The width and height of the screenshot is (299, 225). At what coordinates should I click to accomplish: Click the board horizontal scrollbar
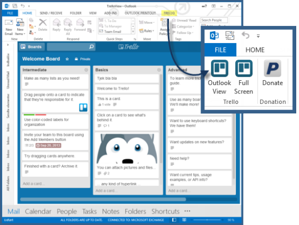pyautogui.click(x=103, y=200)
